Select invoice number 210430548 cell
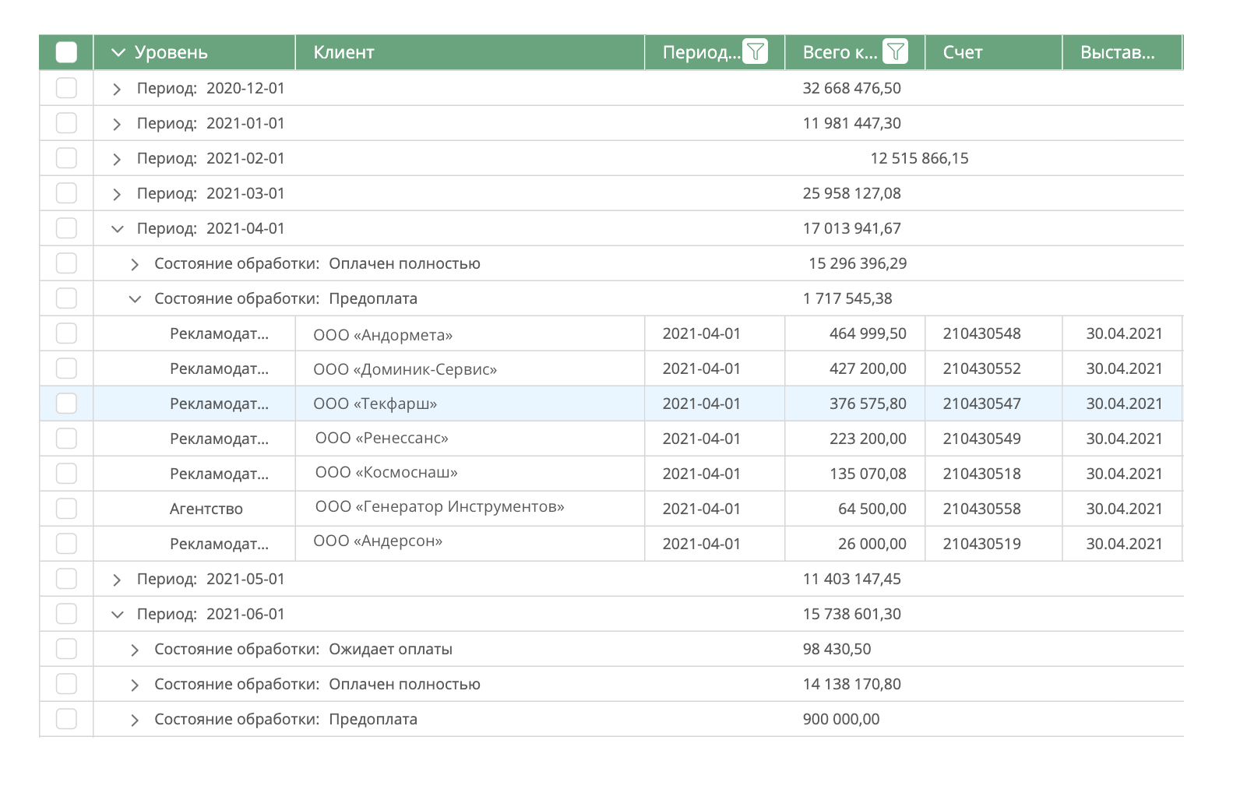The height and width of the screenshot is (793, 1240). click(x=981, y=334)
